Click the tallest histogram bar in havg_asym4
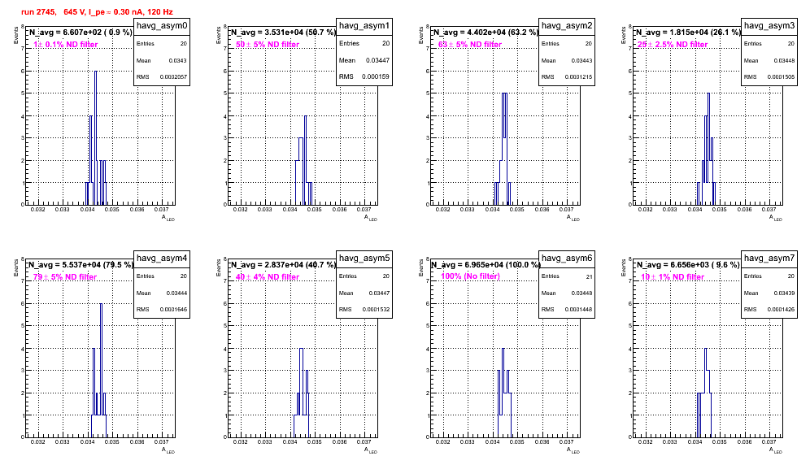 (x=101, y=371)
